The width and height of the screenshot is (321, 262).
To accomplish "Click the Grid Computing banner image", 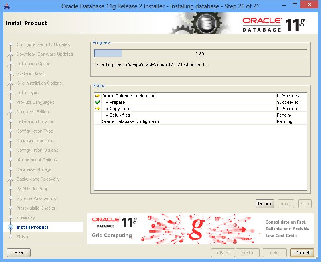I will point(200,229).
